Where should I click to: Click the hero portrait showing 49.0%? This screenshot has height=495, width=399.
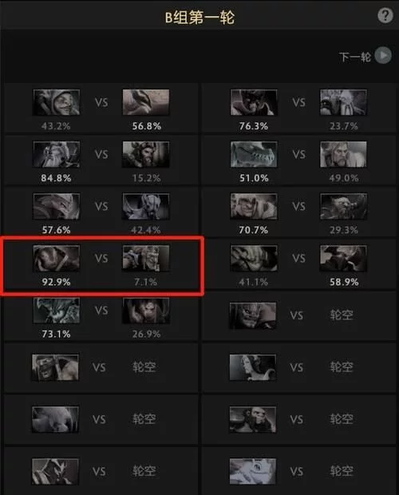point(343,154)
